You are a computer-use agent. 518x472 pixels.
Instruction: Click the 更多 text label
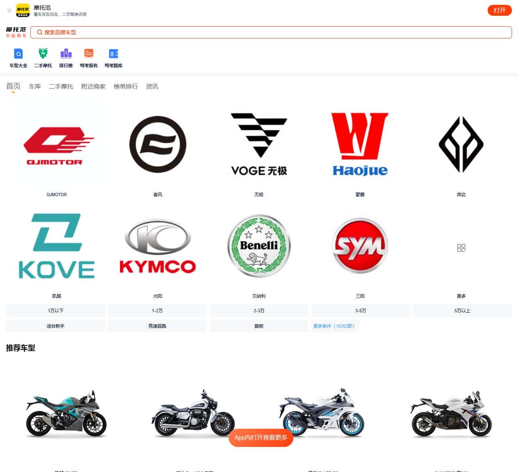461,296
